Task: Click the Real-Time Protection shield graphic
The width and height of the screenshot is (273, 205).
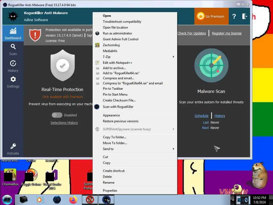Action: 63,65
